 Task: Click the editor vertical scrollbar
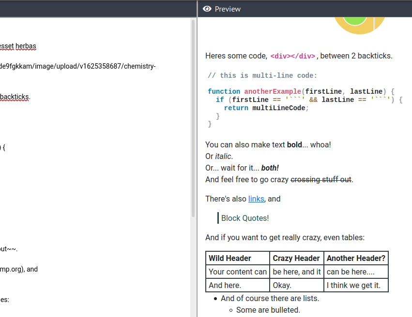coord(193,118)
